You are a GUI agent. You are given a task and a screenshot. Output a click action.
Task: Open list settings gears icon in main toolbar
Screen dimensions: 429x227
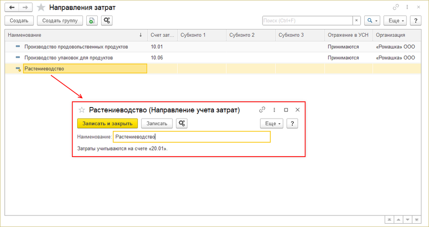click(x=107, y=20)
